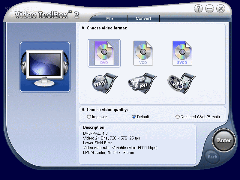Go back with the Back button
This screenshot has width=240, height=180.
click(x=212, y=157)
